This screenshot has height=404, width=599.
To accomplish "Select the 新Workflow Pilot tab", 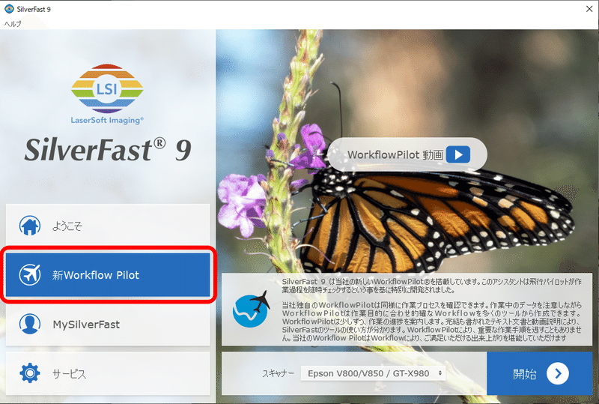I will click(x=108, y=274).
